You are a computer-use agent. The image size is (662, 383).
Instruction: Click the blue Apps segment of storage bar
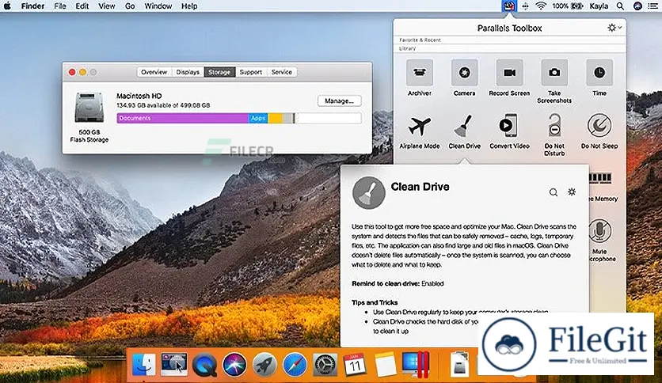(258, 118)
